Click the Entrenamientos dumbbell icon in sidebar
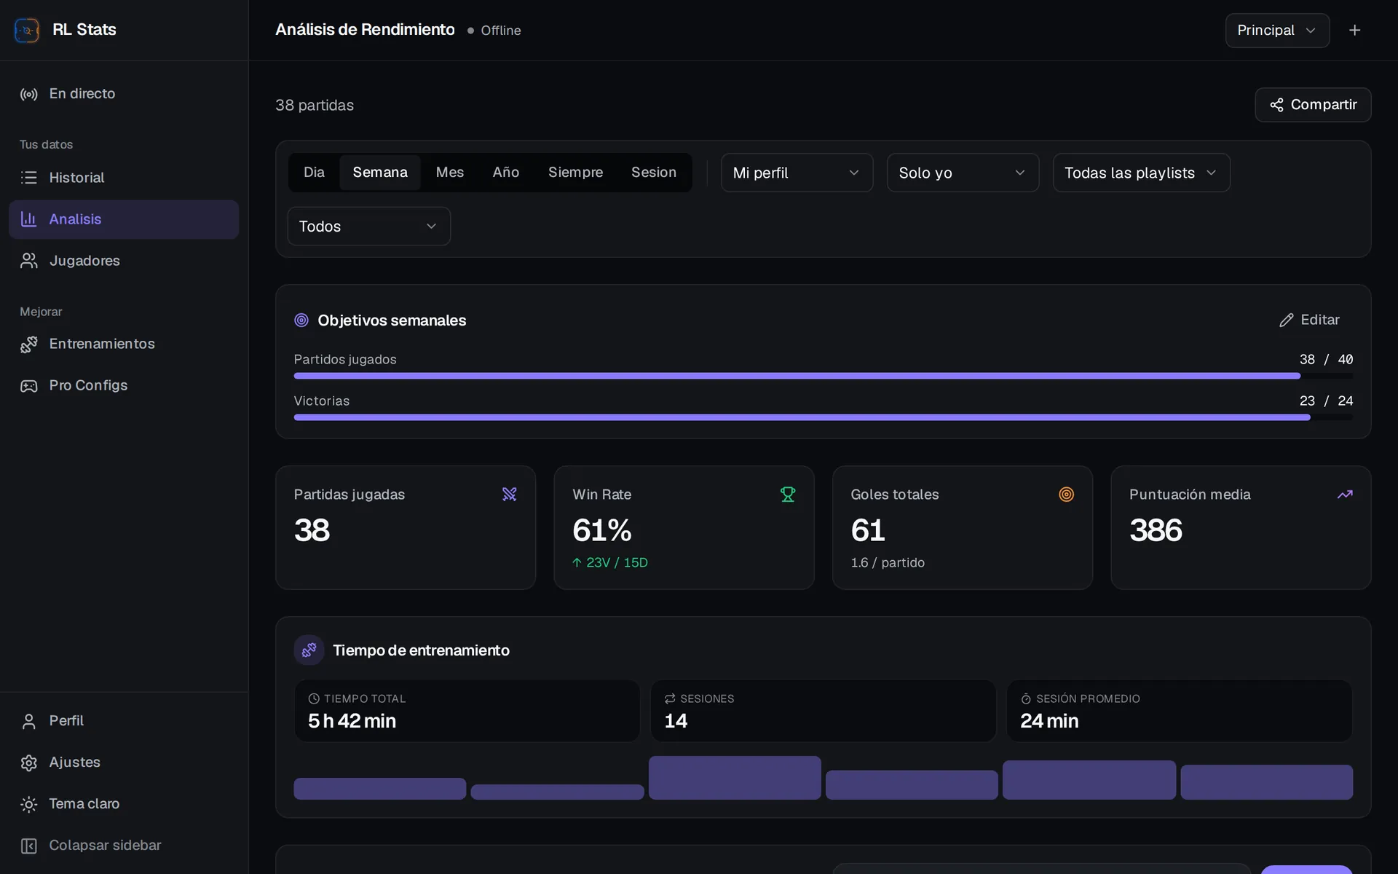Image resolution: width=1398 pixels, height=874 pixels. (x=29, y=344)
